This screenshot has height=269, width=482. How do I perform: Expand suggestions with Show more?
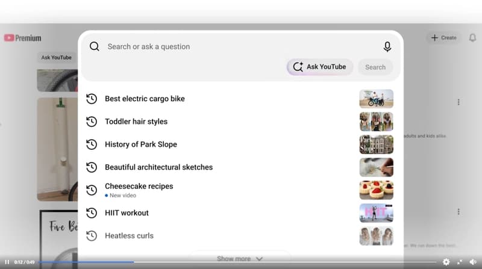[240, 259]
